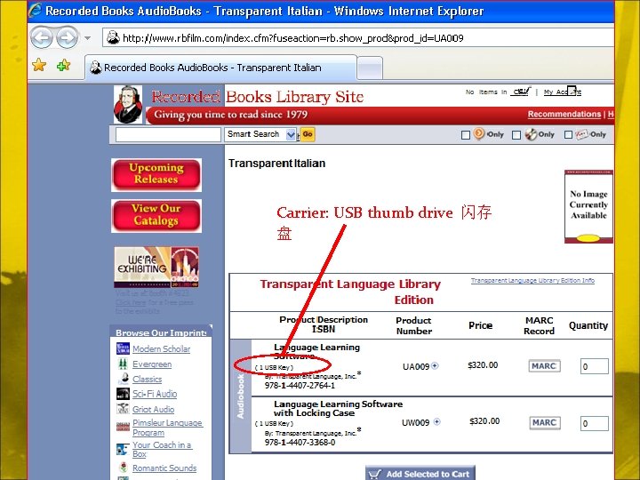The width and height of the screenshot is (640, 480).
Task: Click the Griot Audio imprint icon
Action: pyautogui.click(x=123, y=409)
